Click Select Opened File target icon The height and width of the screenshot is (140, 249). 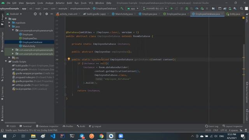(35, 14)
